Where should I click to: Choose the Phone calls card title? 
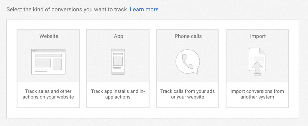click(188, 36)
